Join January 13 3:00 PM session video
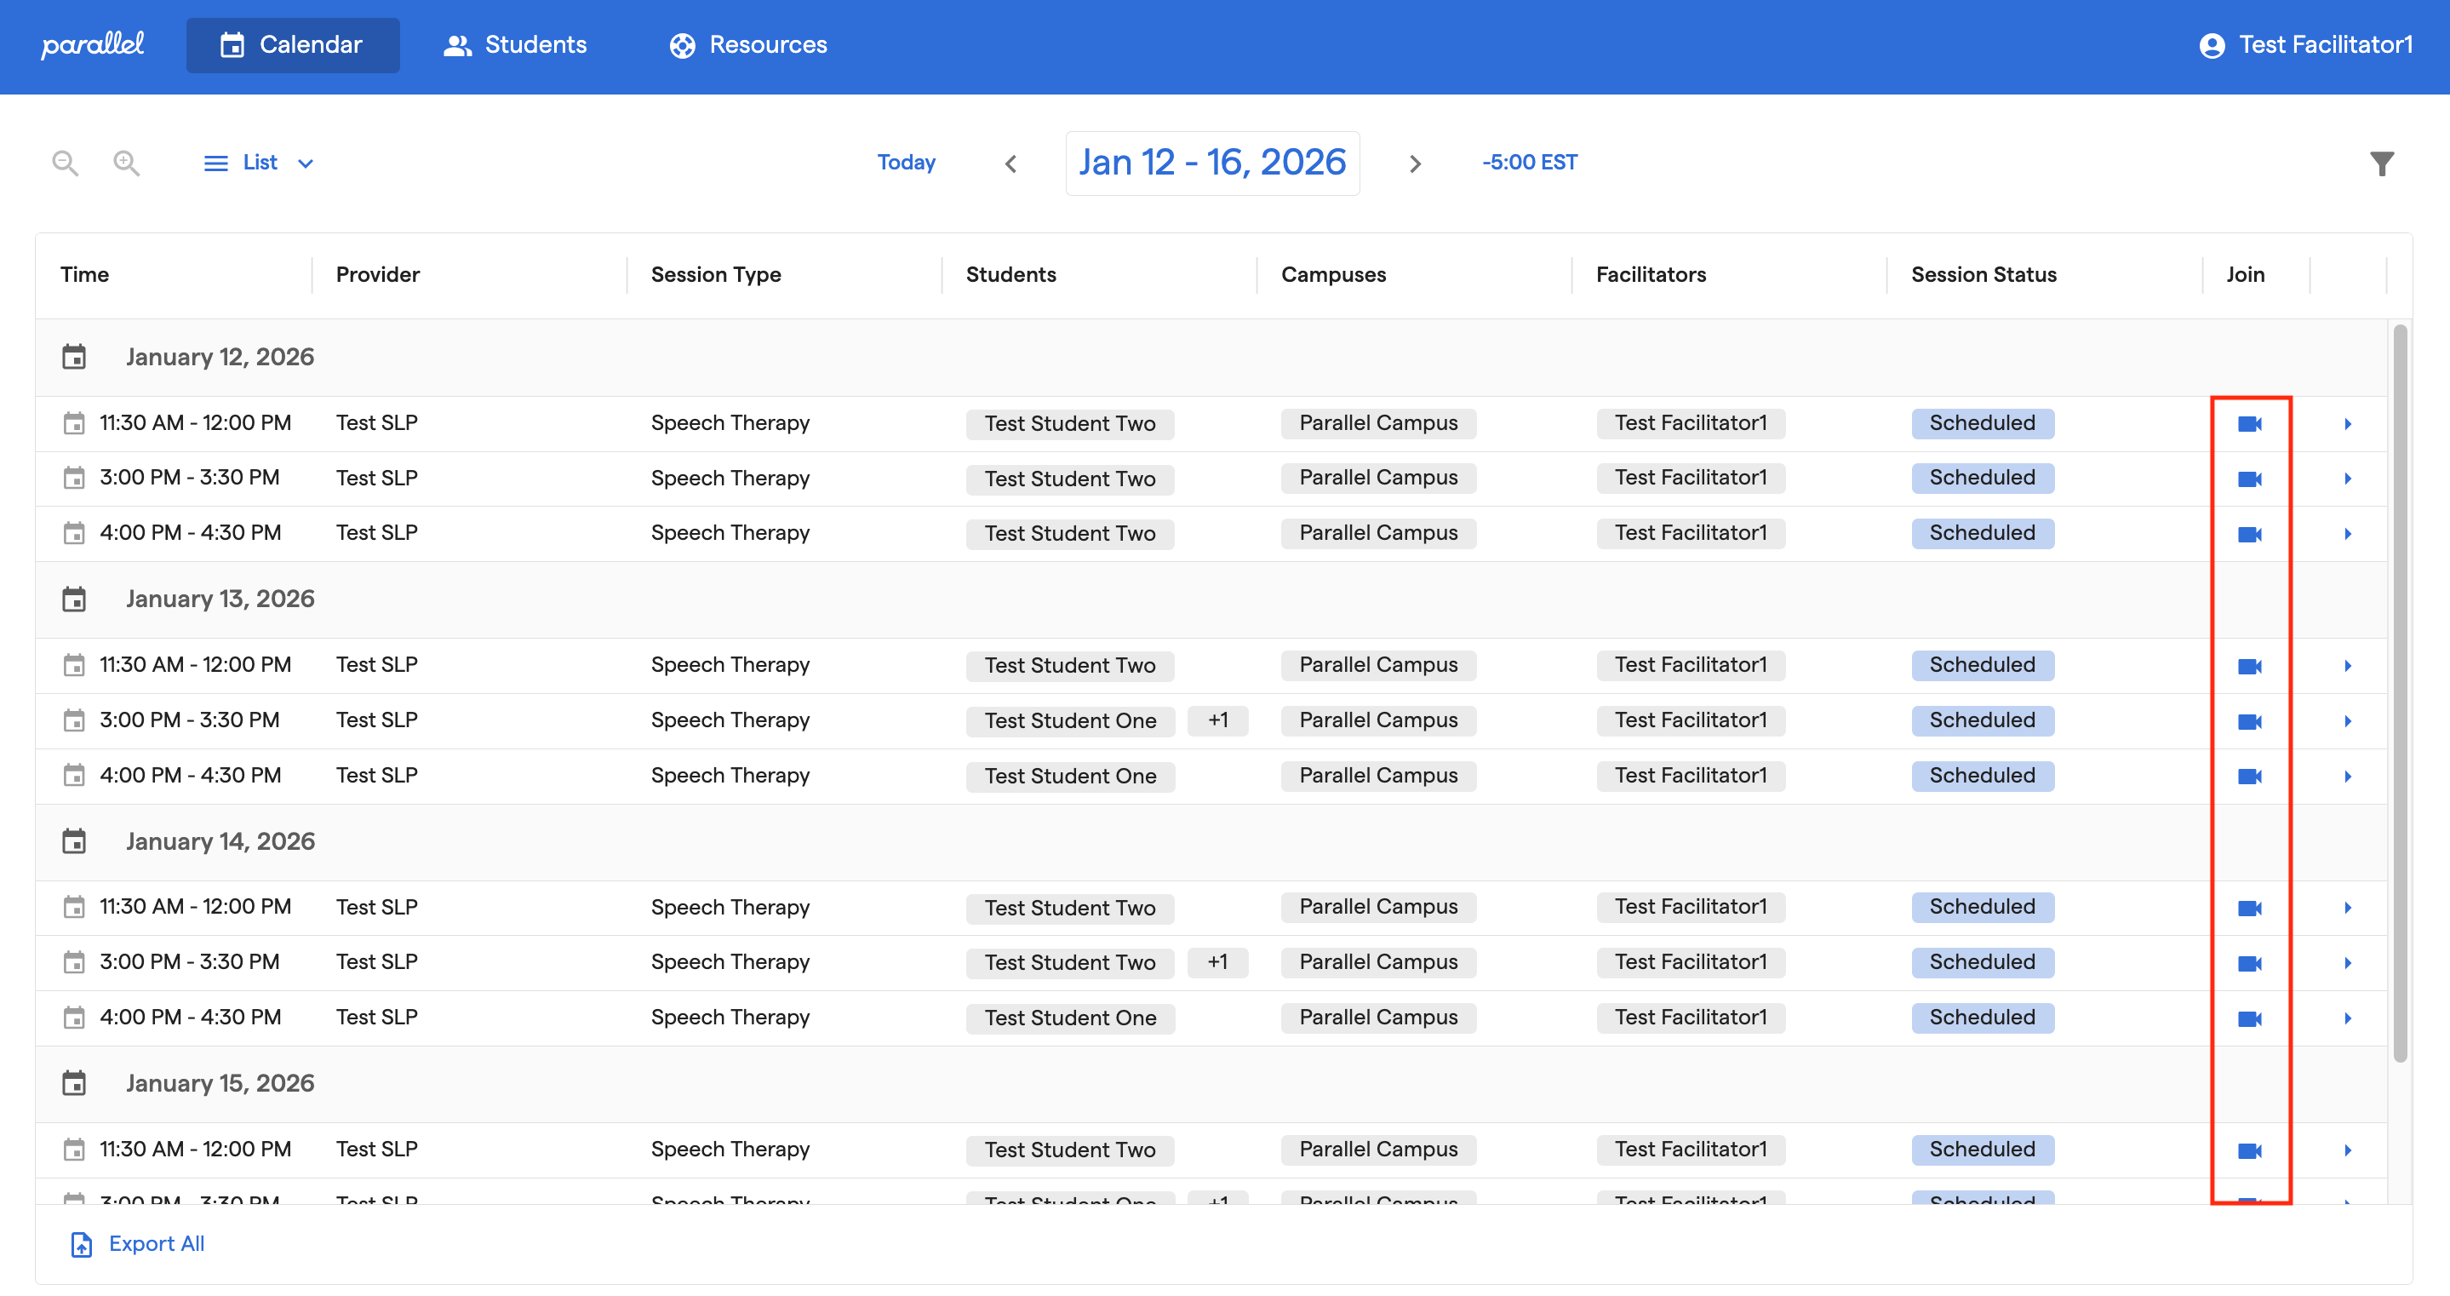Screen dimensions: 2450x1296 (x=2249, y=721)
